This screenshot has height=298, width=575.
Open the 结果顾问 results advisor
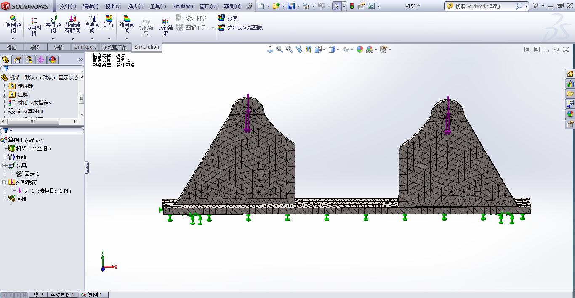tap(127, 24)
